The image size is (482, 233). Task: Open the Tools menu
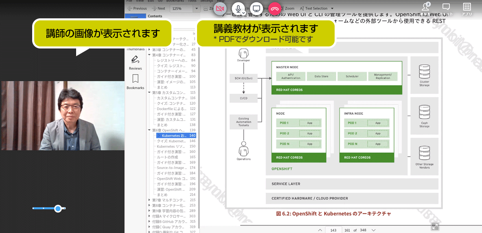[192, 1]
